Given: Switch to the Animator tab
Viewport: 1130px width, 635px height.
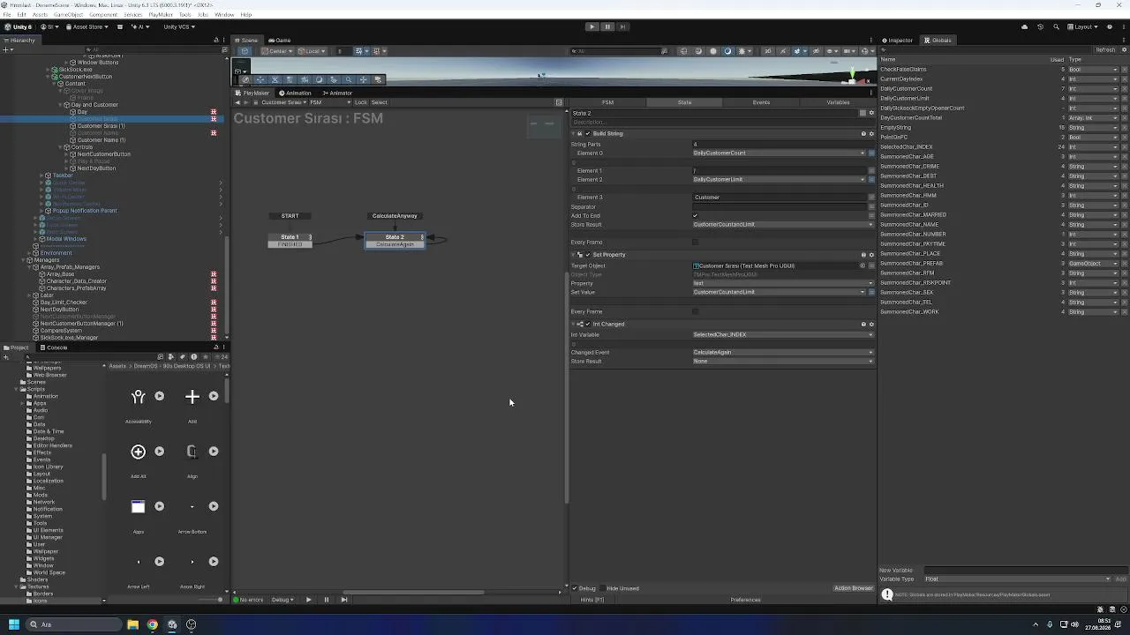Looking at the screenshot, I should pyautogui.click(x=338, y=93).
